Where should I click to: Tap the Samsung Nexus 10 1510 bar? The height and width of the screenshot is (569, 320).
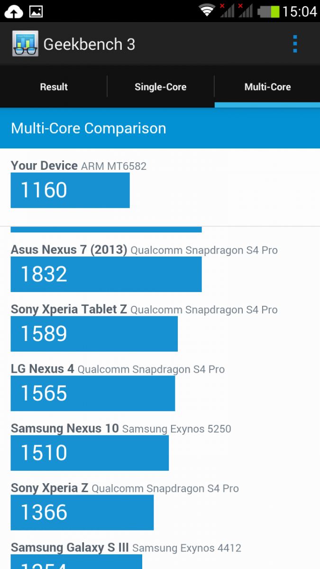pyautogui.click(x=90, y=453)
